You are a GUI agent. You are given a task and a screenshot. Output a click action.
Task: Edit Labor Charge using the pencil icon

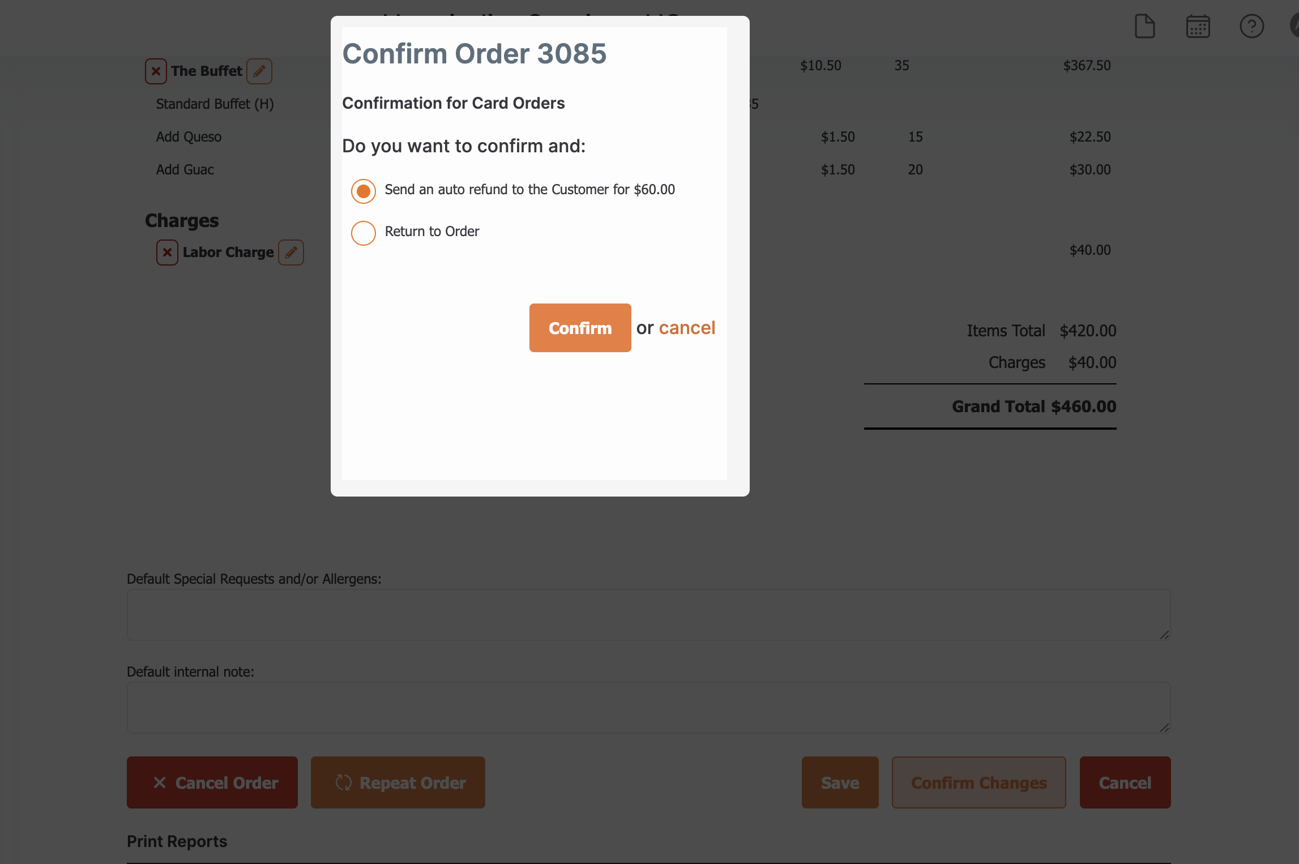point(291,253)
